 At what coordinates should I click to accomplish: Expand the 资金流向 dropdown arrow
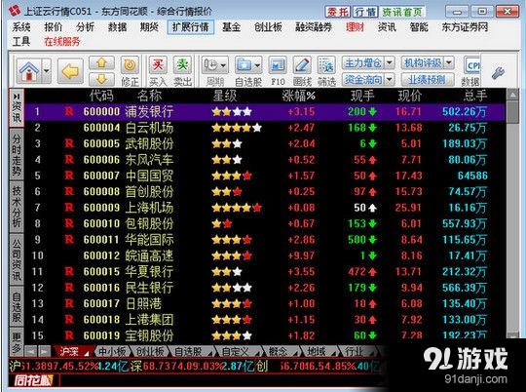pyautogui.click(x=389, y=80)
